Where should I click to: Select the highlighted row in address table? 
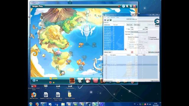tap(131, 65)
